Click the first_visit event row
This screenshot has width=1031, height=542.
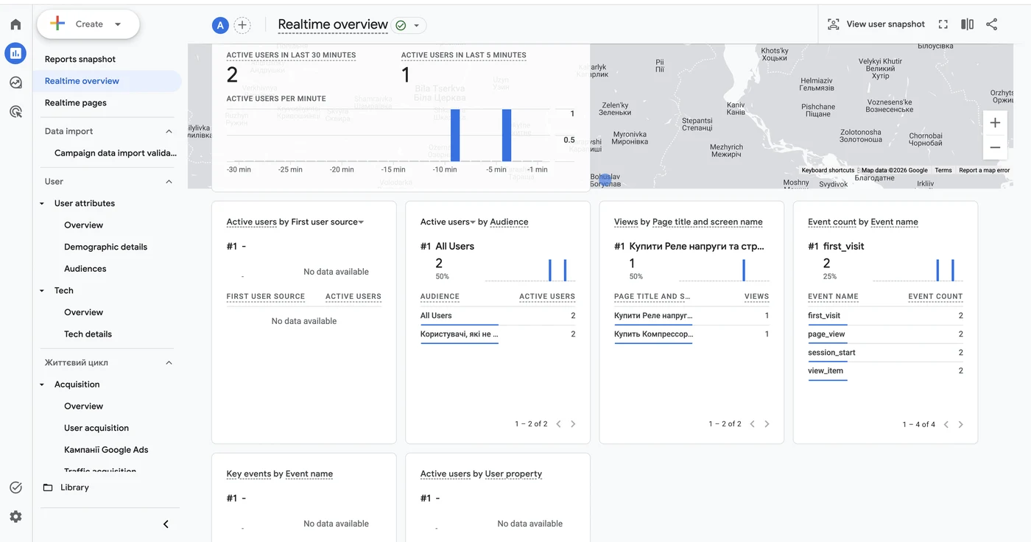pos(885,316)
